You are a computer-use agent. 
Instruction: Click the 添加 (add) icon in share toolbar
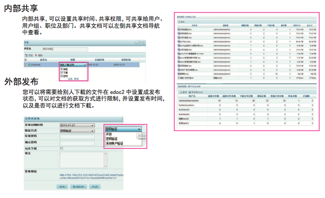point(26,55)
